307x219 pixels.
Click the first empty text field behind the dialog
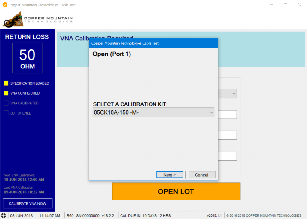(228, 115)
